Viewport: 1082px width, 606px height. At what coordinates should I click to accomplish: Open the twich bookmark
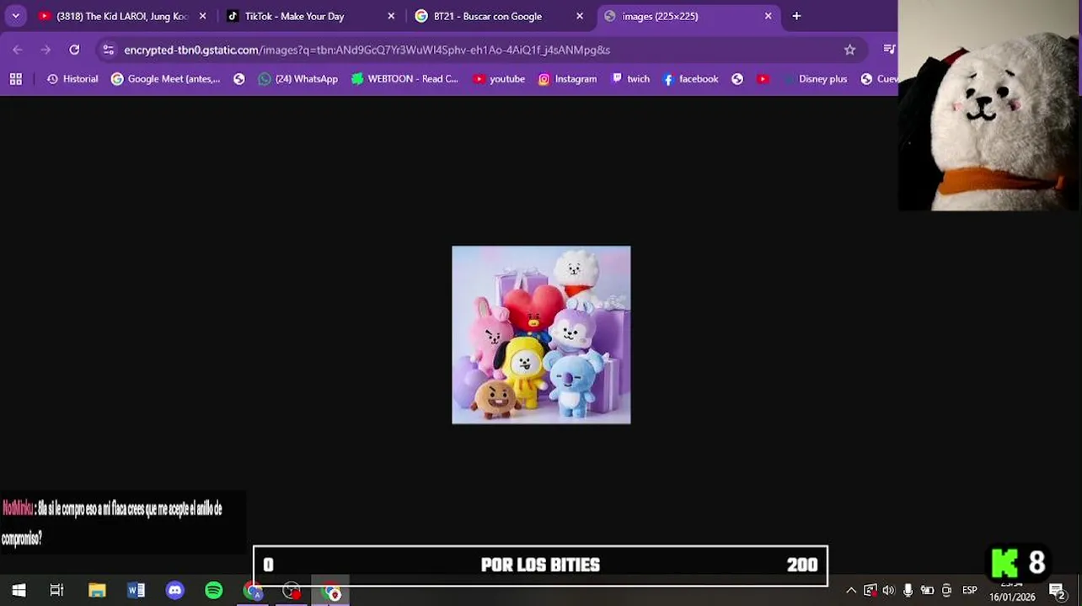tap(630, 78)
